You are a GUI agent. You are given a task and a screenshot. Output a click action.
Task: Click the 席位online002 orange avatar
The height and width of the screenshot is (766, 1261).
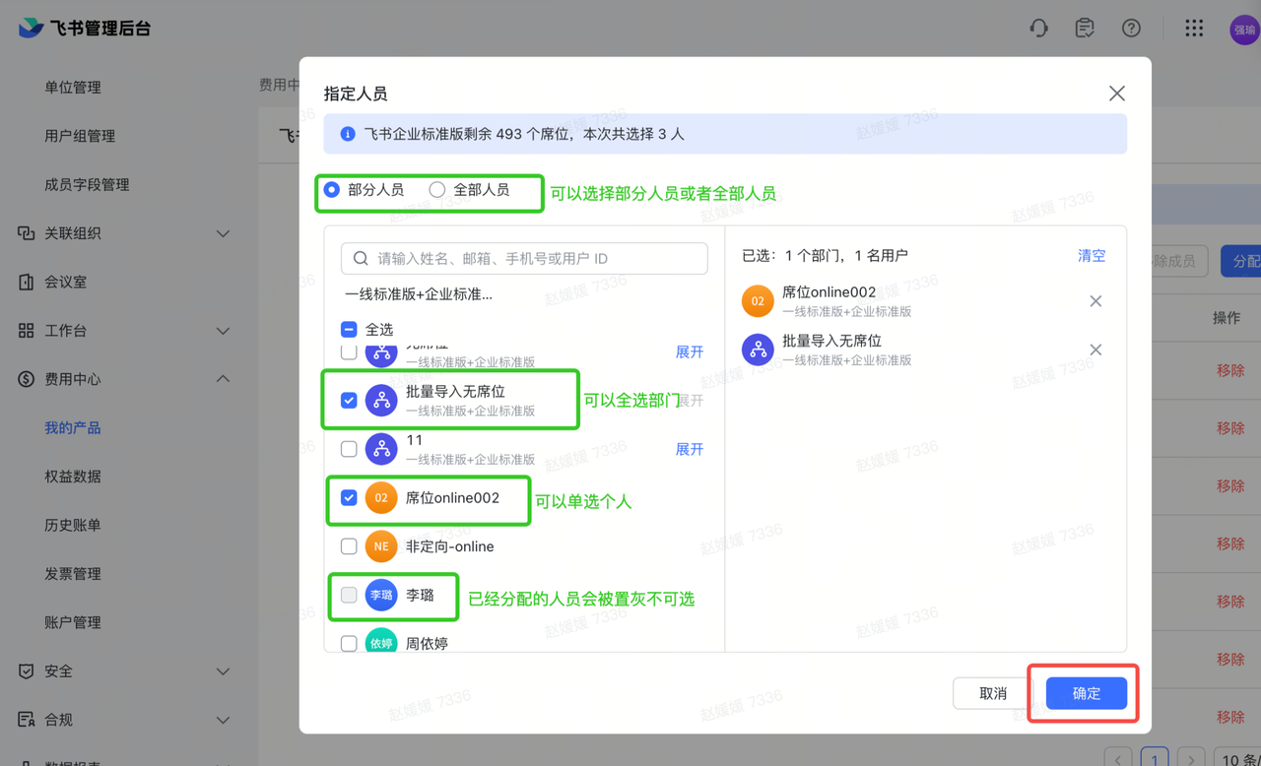[x=381, y=498]
